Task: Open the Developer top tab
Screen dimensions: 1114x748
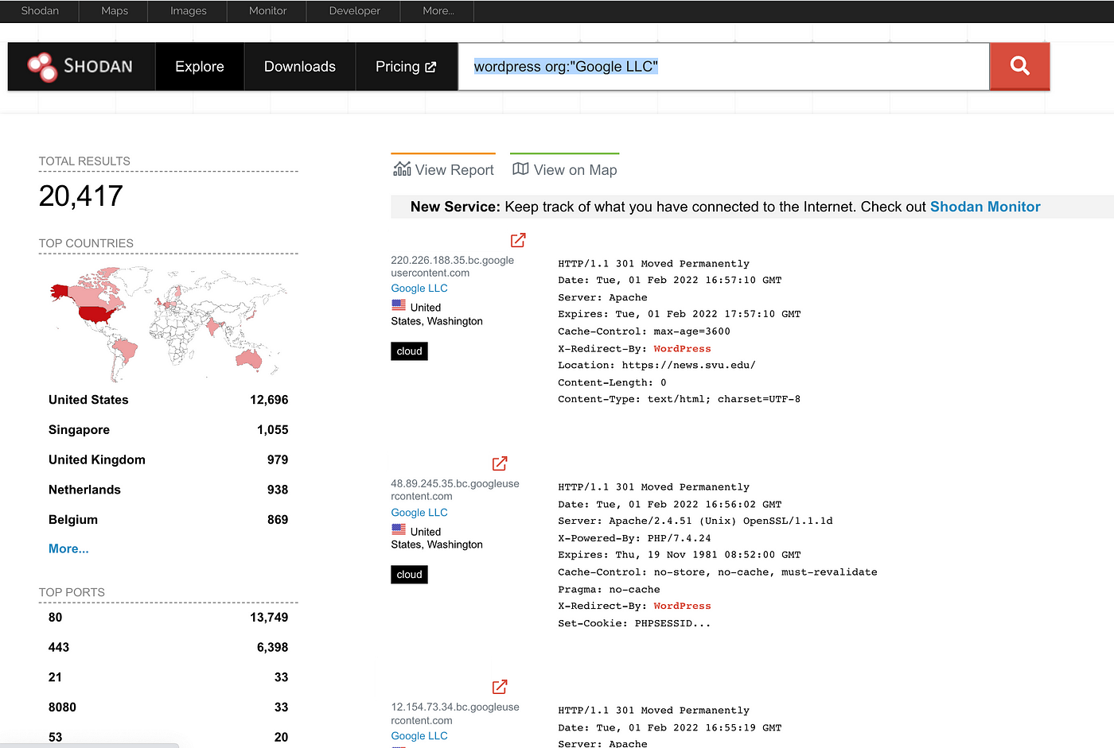Action: point(355,11)
